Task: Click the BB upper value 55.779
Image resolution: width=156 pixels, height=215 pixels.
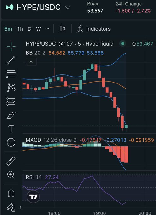Action: point(76,53)
